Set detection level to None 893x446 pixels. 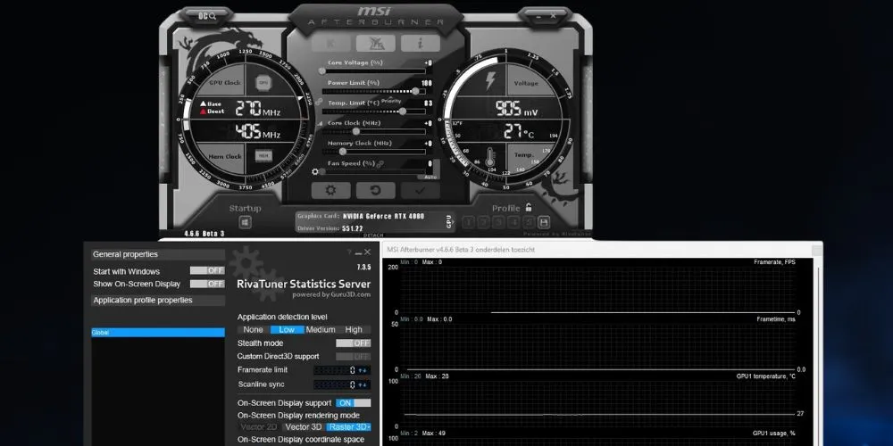(x=253, y=329)
